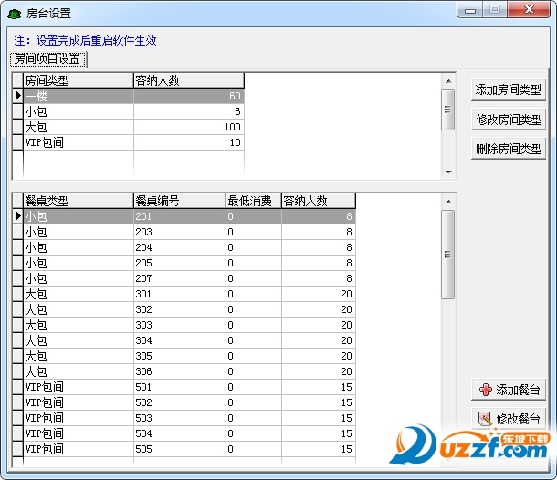Select table number 504 cell
The height and width of the screenshot is (480, 557).
click(180, 433)
